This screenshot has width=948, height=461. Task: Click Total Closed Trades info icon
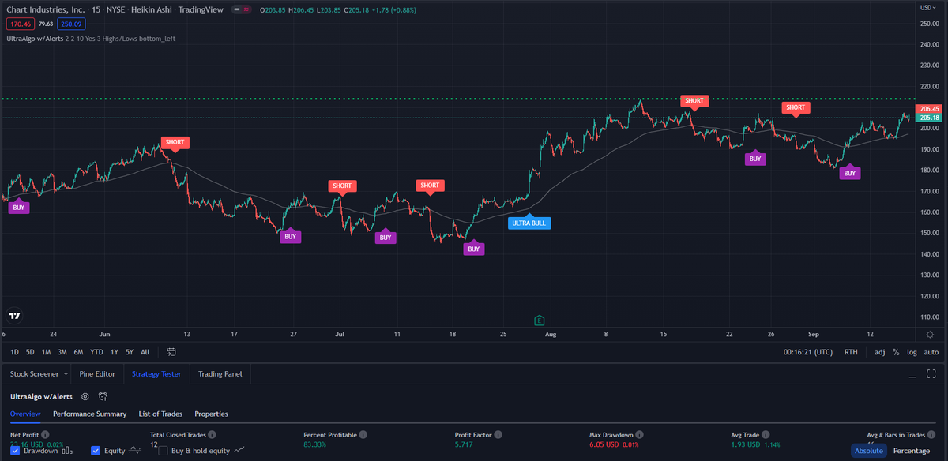tap(212, 435)
